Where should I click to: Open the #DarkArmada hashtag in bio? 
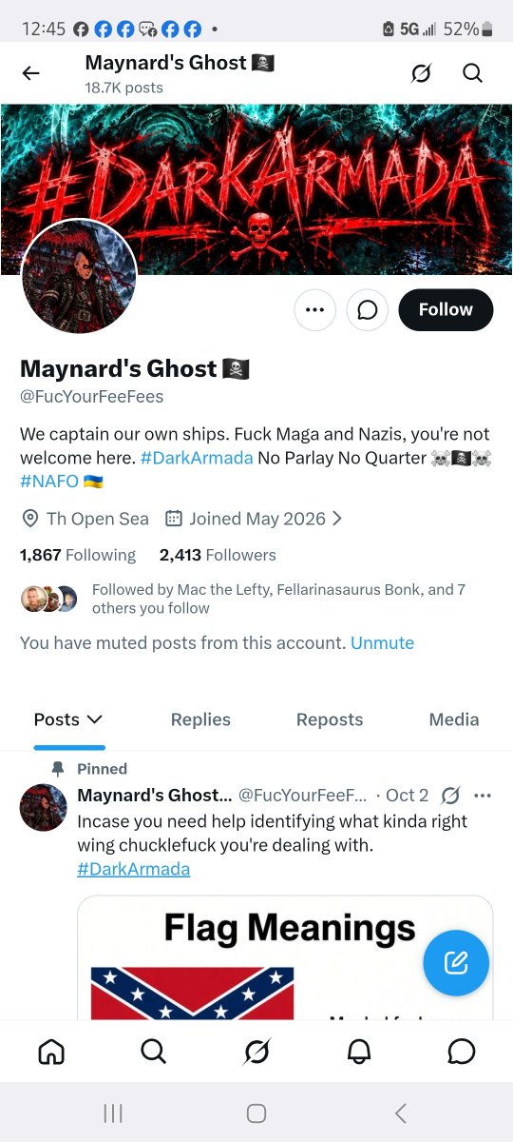(197, 458)
